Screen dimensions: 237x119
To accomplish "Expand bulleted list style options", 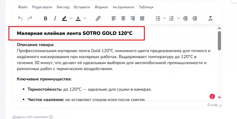I will [x=164, y=19].
